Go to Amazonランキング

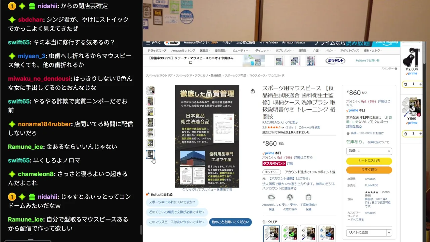point(183,50)
